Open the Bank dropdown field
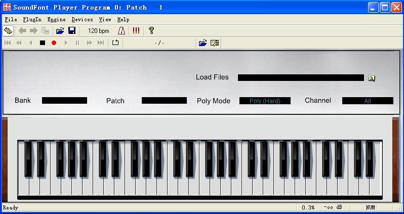 pos(64,101)
